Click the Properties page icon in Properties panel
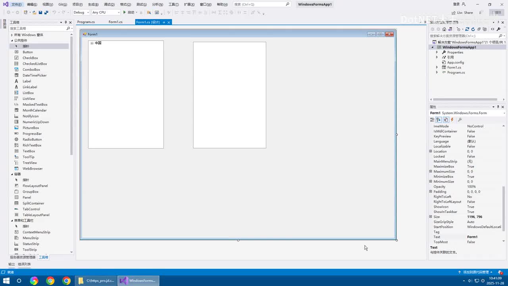The image size is (508, 286). pos(446,120)
